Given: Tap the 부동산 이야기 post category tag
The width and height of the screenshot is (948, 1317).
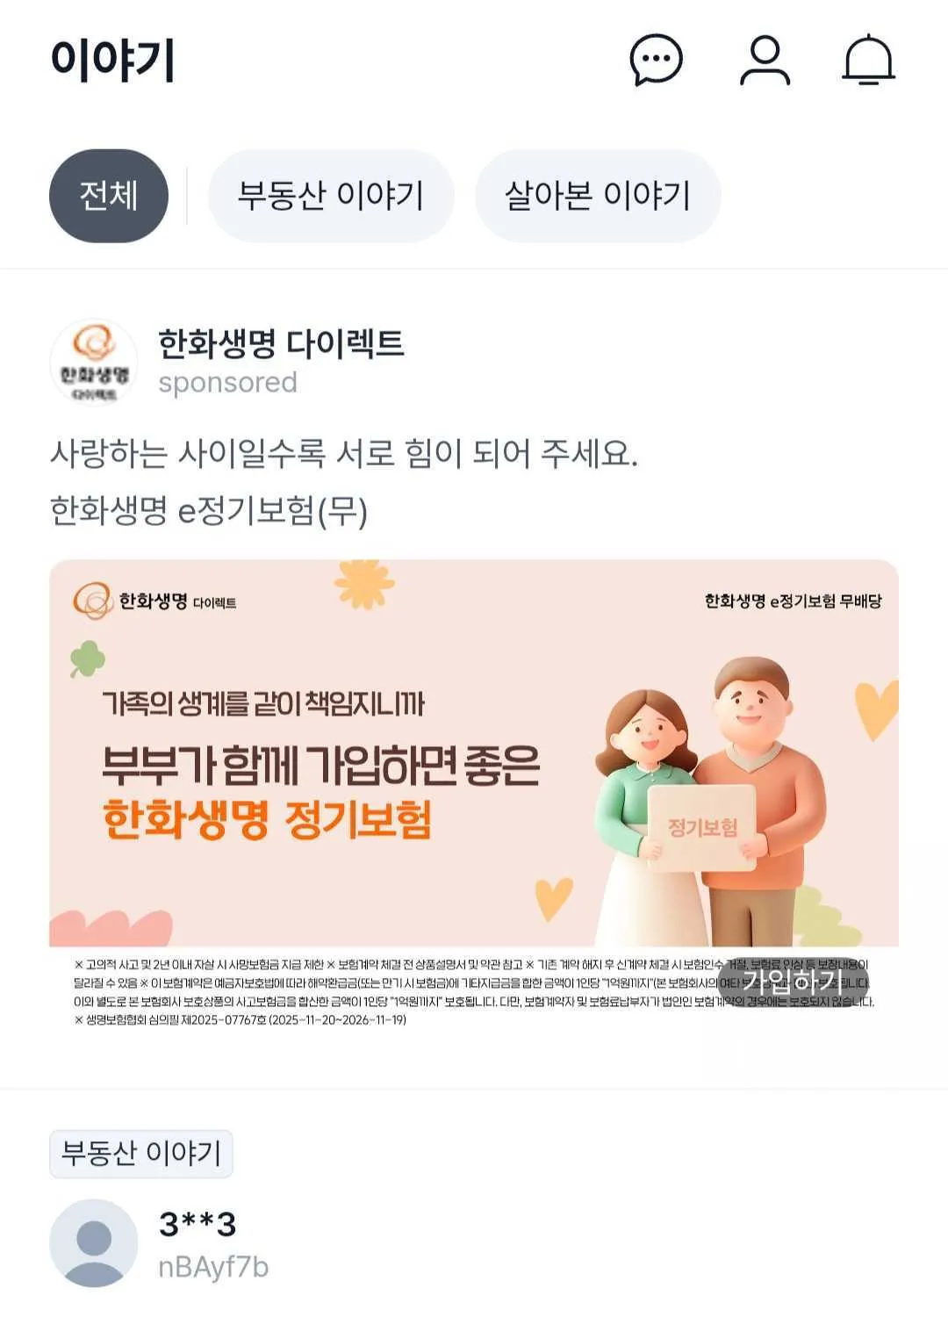Looking at the screenshot, I should click(141, 1154).
